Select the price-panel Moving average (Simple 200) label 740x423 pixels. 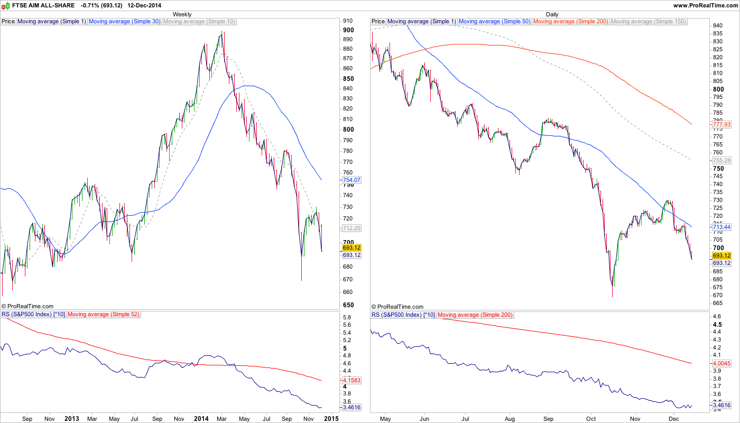[x=571, y=22]
